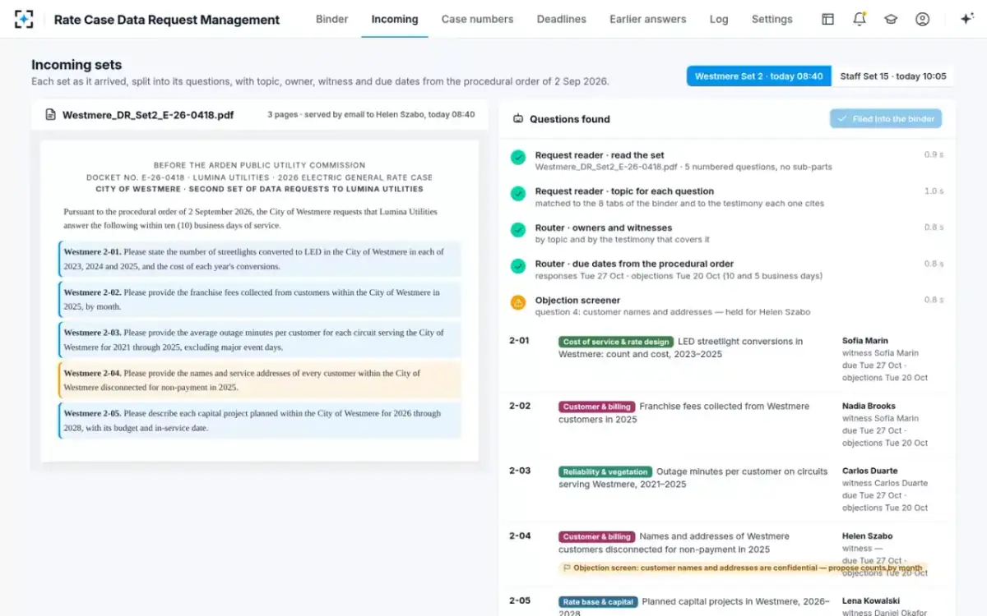The width and height of the screenshot is (987, 616).
Task: Go to the Binder tab
Action: coord(332,19)
